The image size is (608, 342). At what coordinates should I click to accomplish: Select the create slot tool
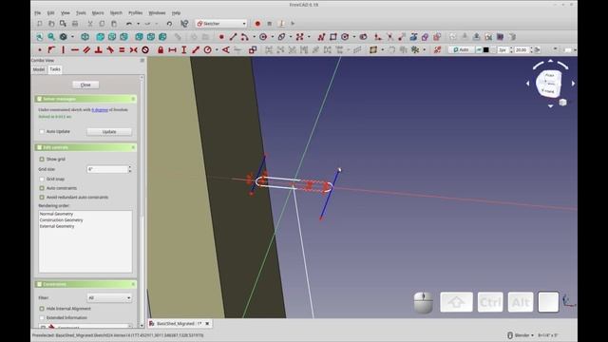click(363, 37)
